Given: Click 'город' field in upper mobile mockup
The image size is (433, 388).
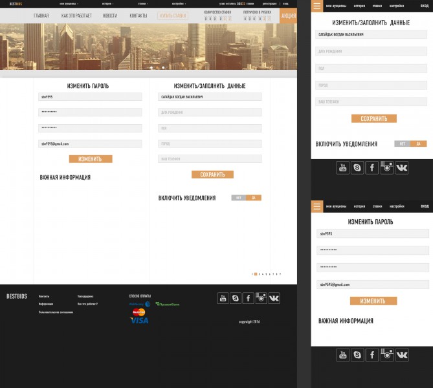Looking at the screenshot, I should coord(371,85).
